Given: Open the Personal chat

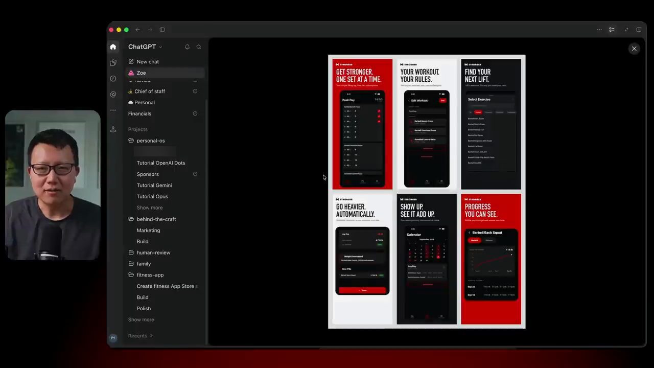Looking at the screenshot, I should [x=164, y=103].
